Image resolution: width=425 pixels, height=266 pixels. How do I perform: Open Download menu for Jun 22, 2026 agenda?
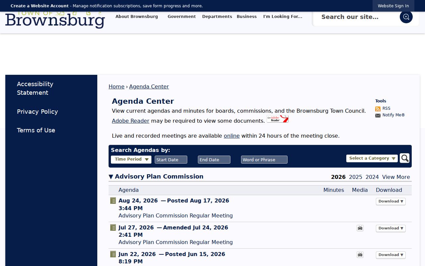pos(391,255)
